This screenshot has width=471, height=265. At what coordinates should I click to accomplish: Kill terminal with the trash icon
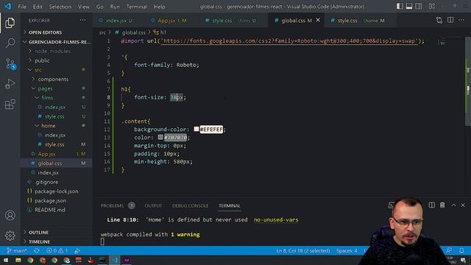(442, 205)
